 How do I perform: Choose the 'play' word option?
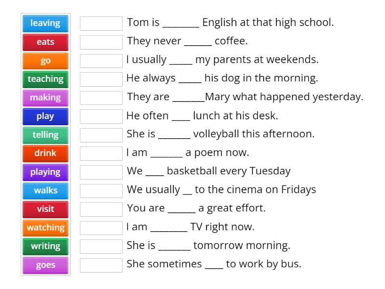(x=45, y=116)
